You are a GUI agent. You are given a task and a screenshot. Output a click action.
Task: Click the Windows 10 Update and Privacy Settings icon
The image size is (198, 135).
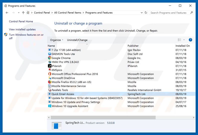point(50,102)
